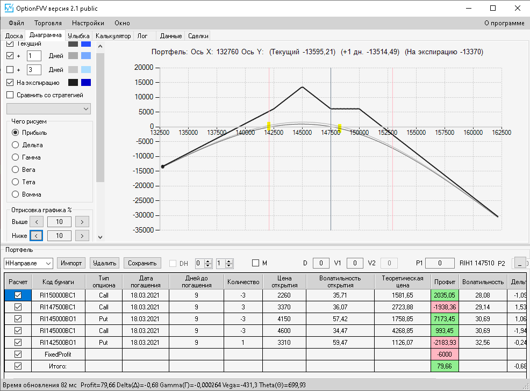530x391 pixels.
Task: Click the OptionFVV app icon in title bar
Action: tap(9, 8)
